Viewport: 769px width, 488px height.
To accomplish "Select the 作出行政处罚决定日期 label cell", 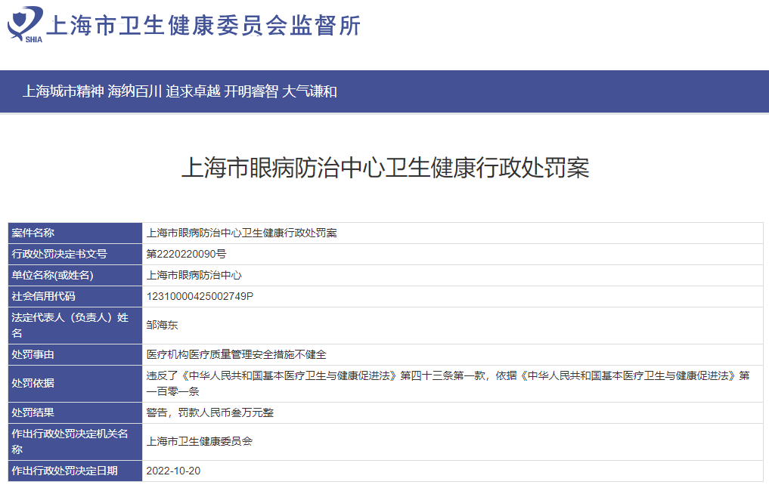I will pyautogui.click(x=75, y=471).
